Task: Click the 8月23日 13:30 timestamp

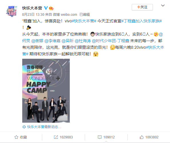Action: point(33,15)
